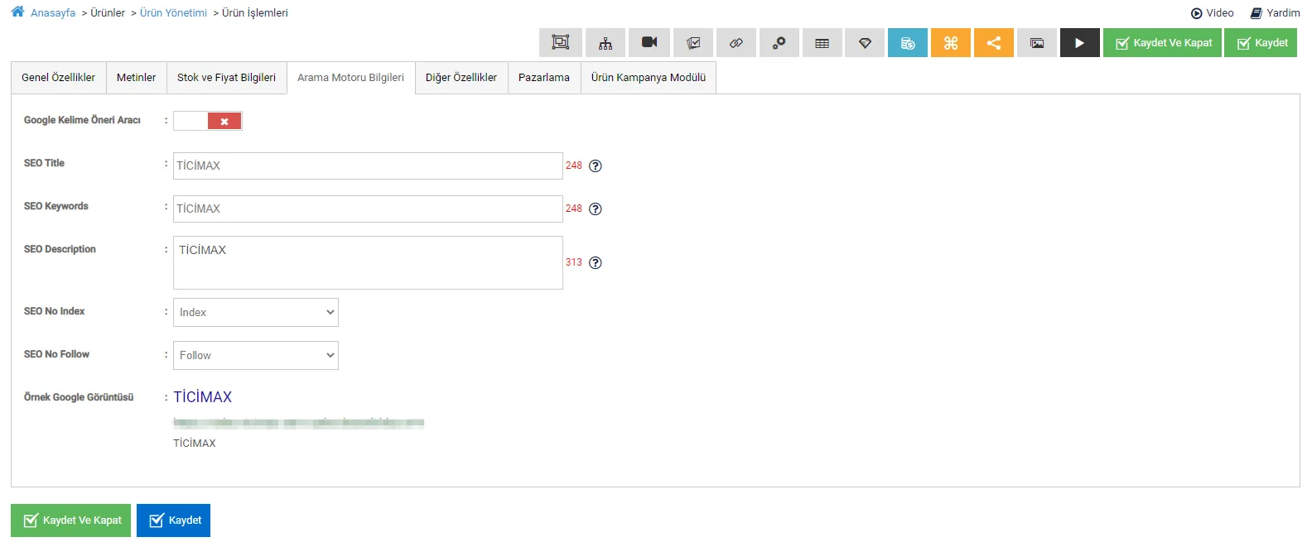Click the Ürün İşlemleri breadcrumb text
Screen dimensions: 1312x542
255,13
